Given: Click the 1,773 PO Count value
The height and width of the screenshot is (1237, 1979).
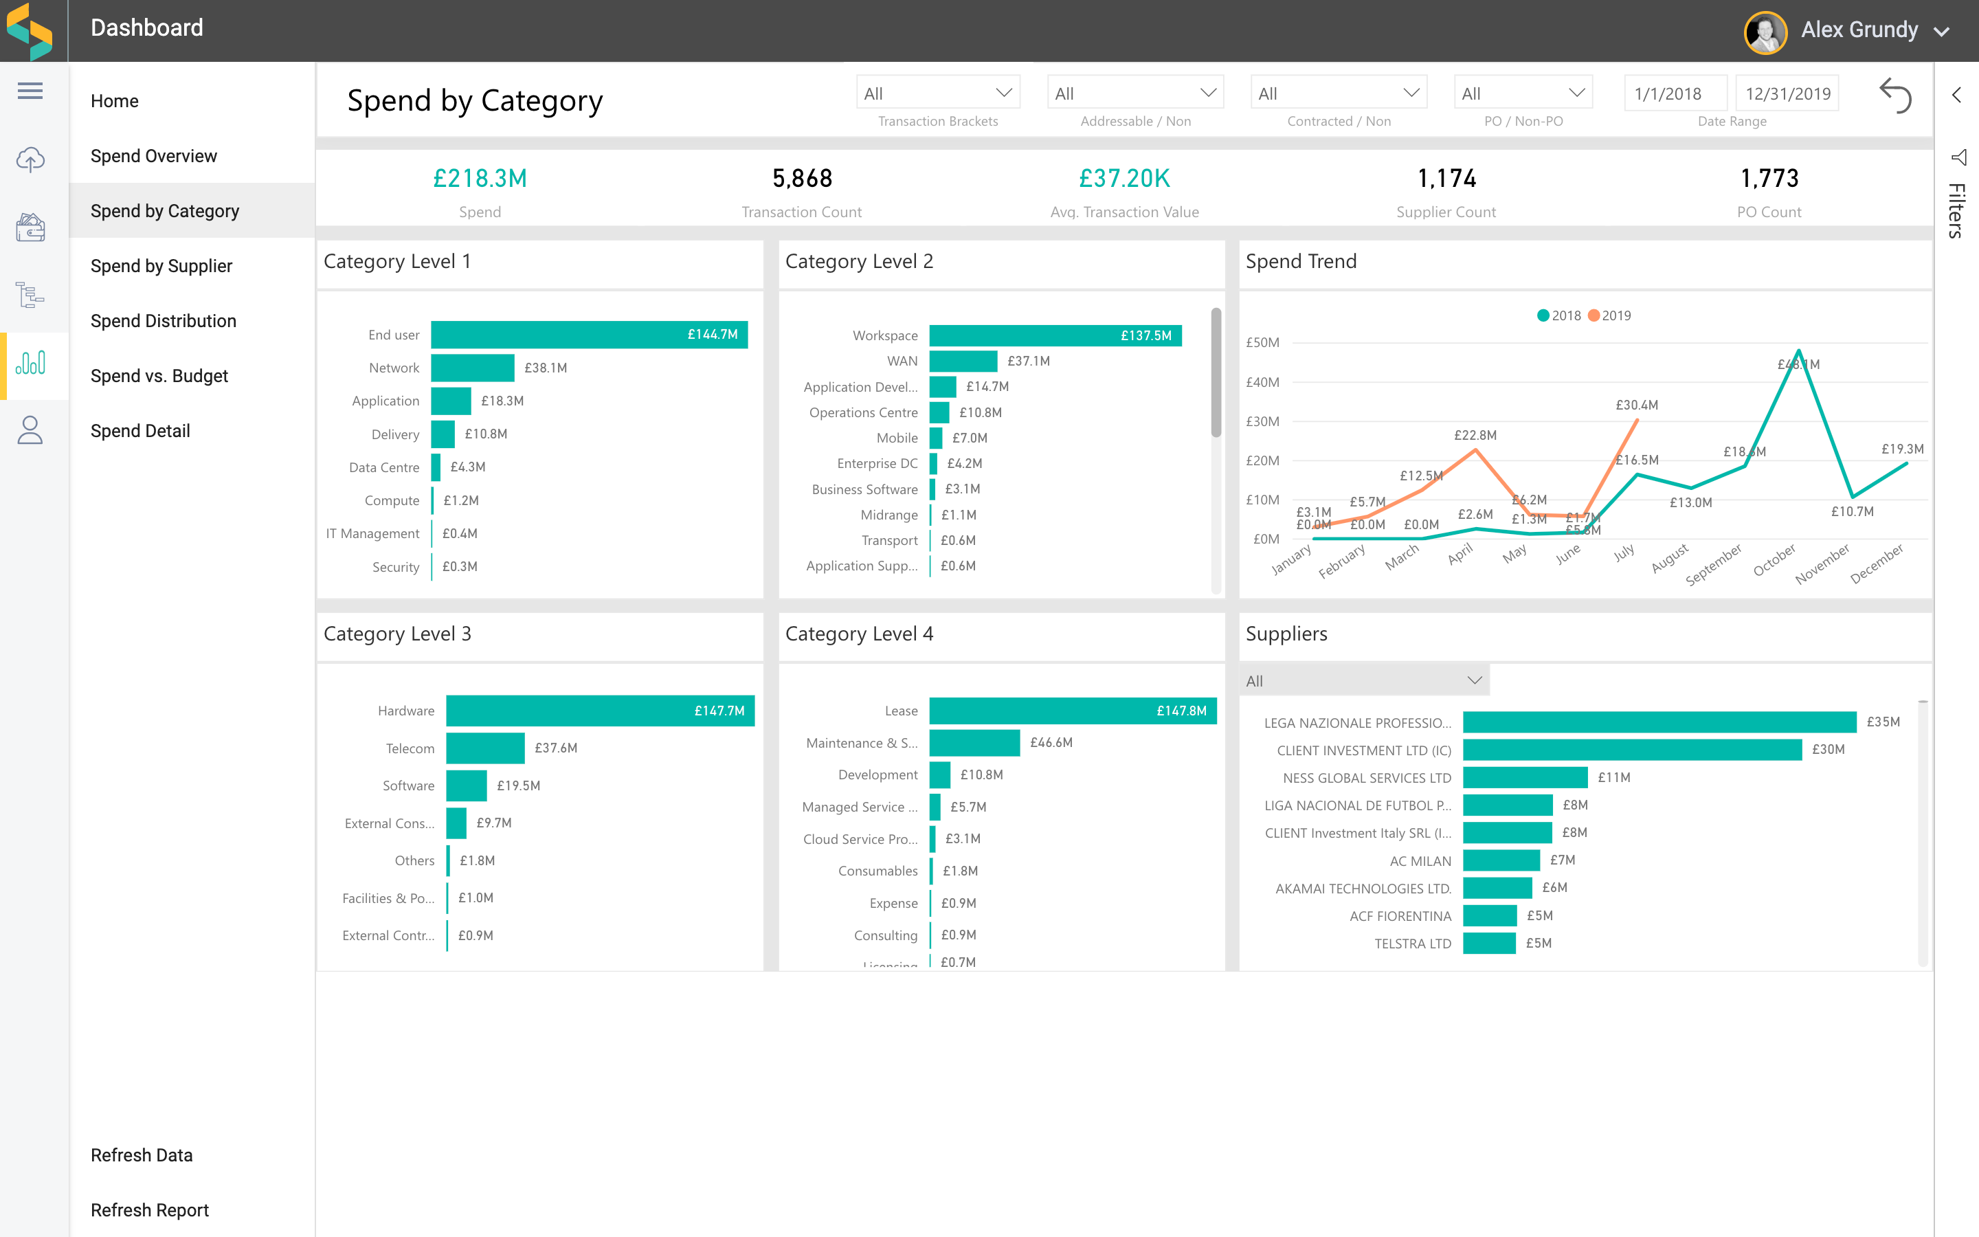Looking at the screenshot, I should [x=1769, y=179].
